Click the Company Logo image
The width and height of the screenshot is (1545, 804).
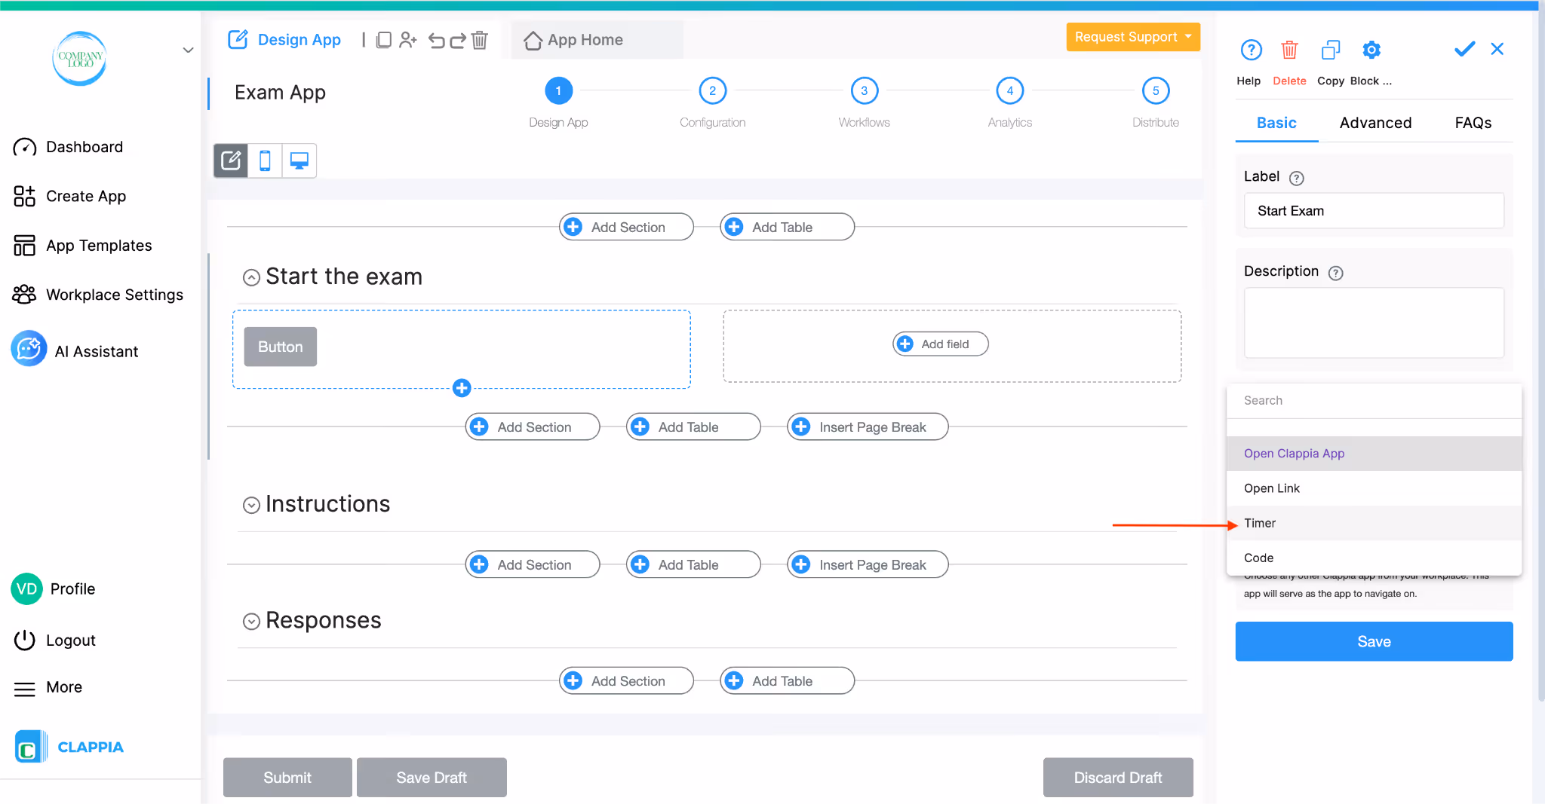[x=80, y=58]
